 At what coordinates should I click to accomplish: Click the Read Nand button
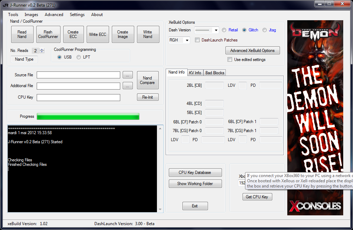click(x=22, y=34)
